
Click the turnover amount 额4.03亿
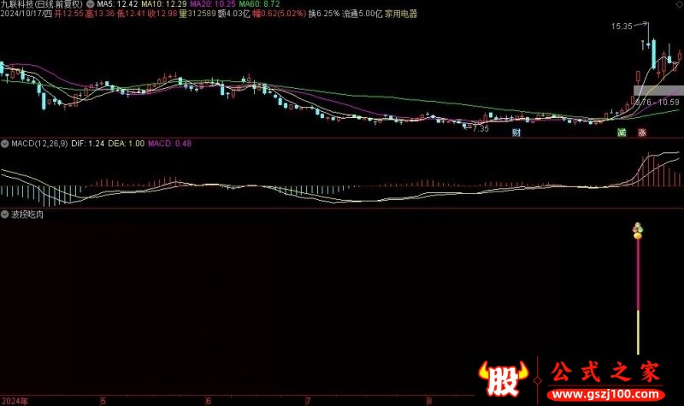[x=234, y=14]
